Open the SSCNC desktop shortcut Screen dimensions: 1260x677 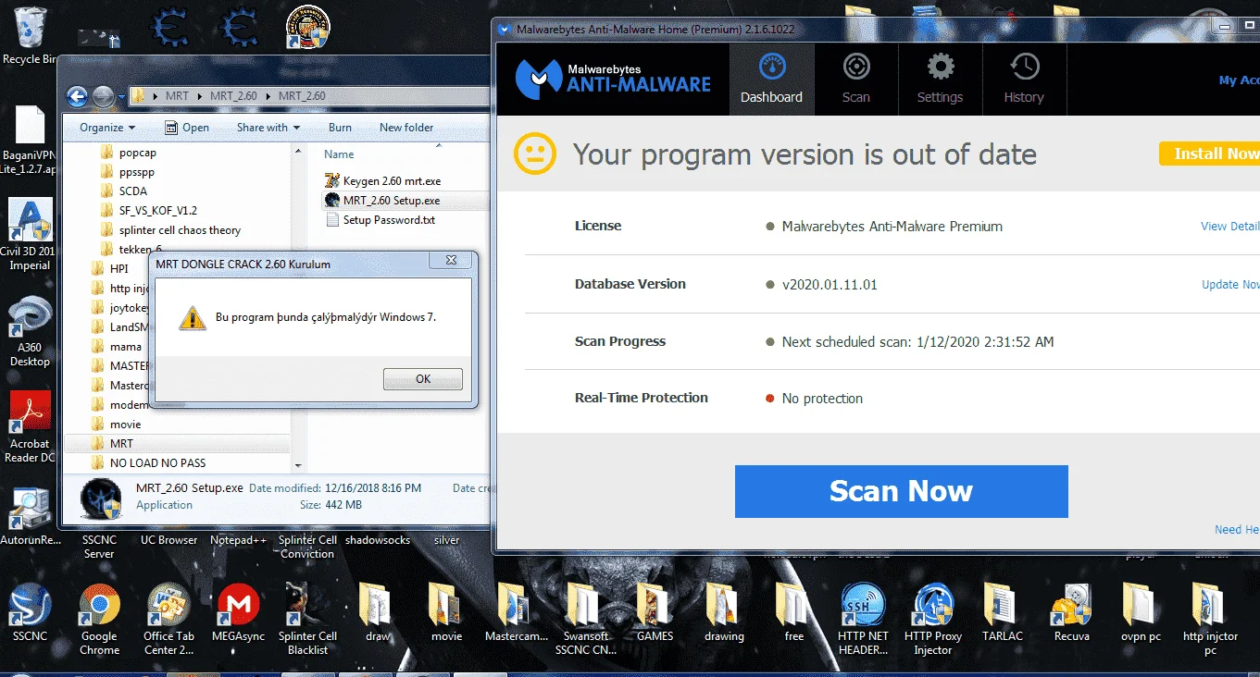[x=30, y=613]
